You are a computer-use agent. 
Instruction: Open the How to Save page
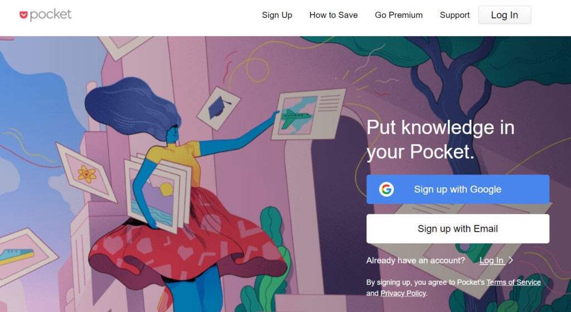pyautogui.click(x=333, y=15)
